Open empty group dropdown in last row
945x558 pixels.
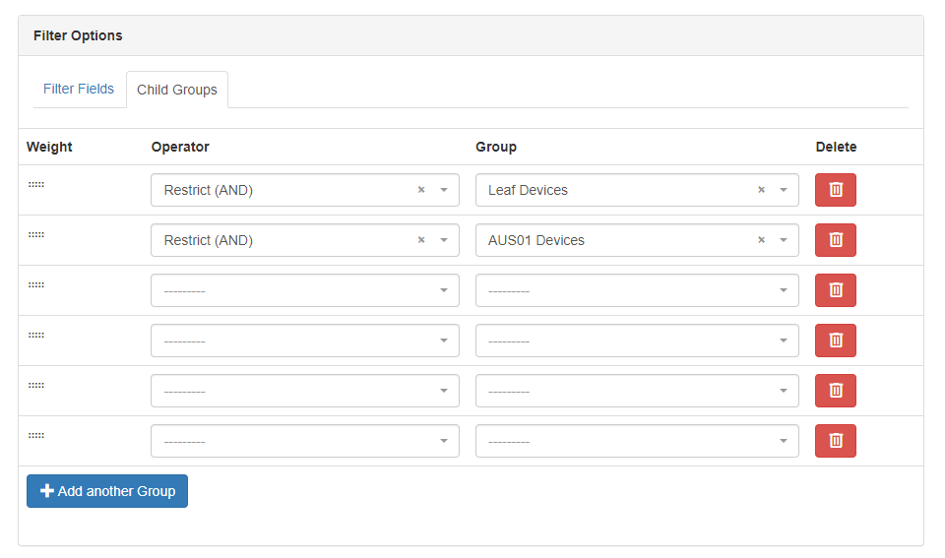(x=636, y=441)
